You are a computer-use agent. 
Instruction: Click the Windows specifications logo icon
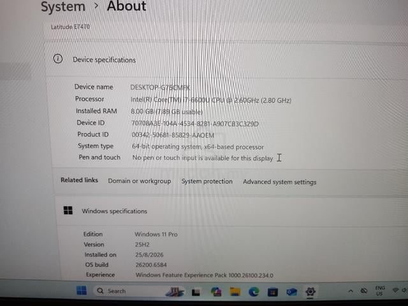click(x=68, y=210)
